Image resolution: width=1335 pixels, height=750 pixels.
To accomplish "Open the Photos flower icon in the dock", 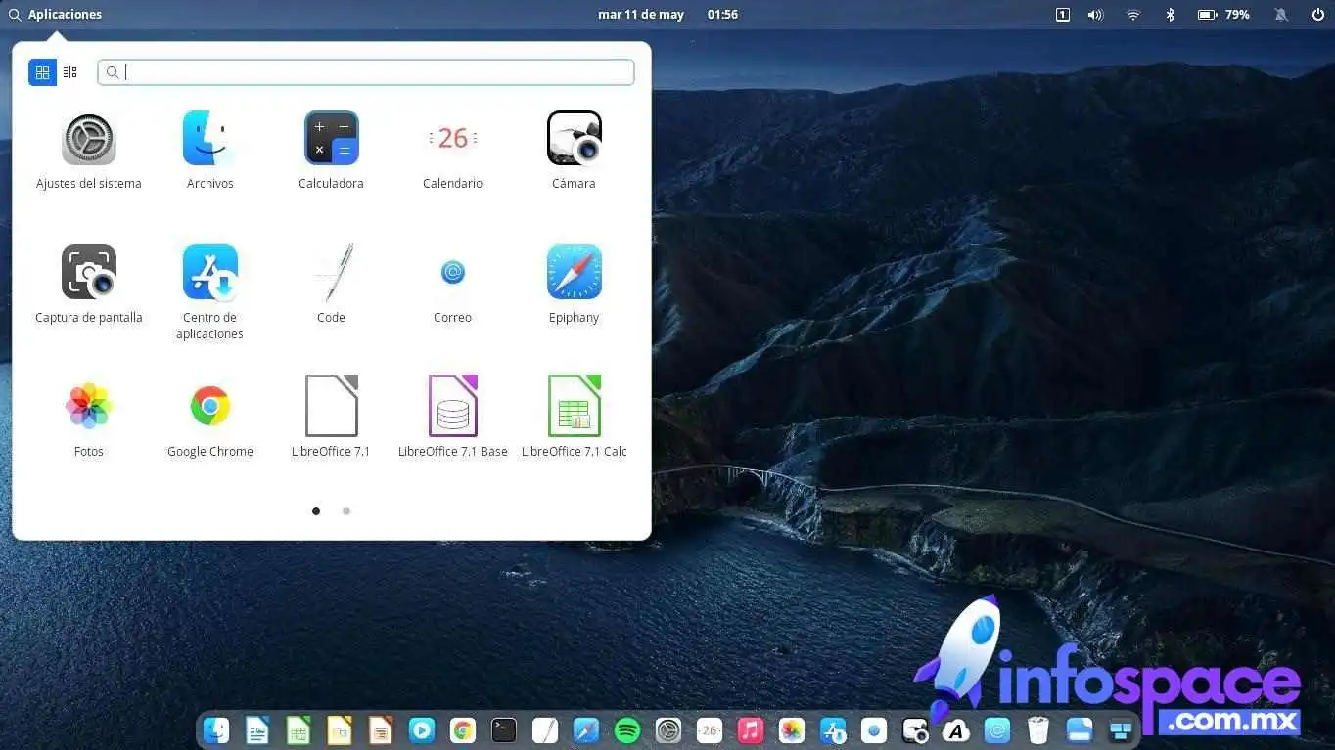I will [x=792, y=729].
